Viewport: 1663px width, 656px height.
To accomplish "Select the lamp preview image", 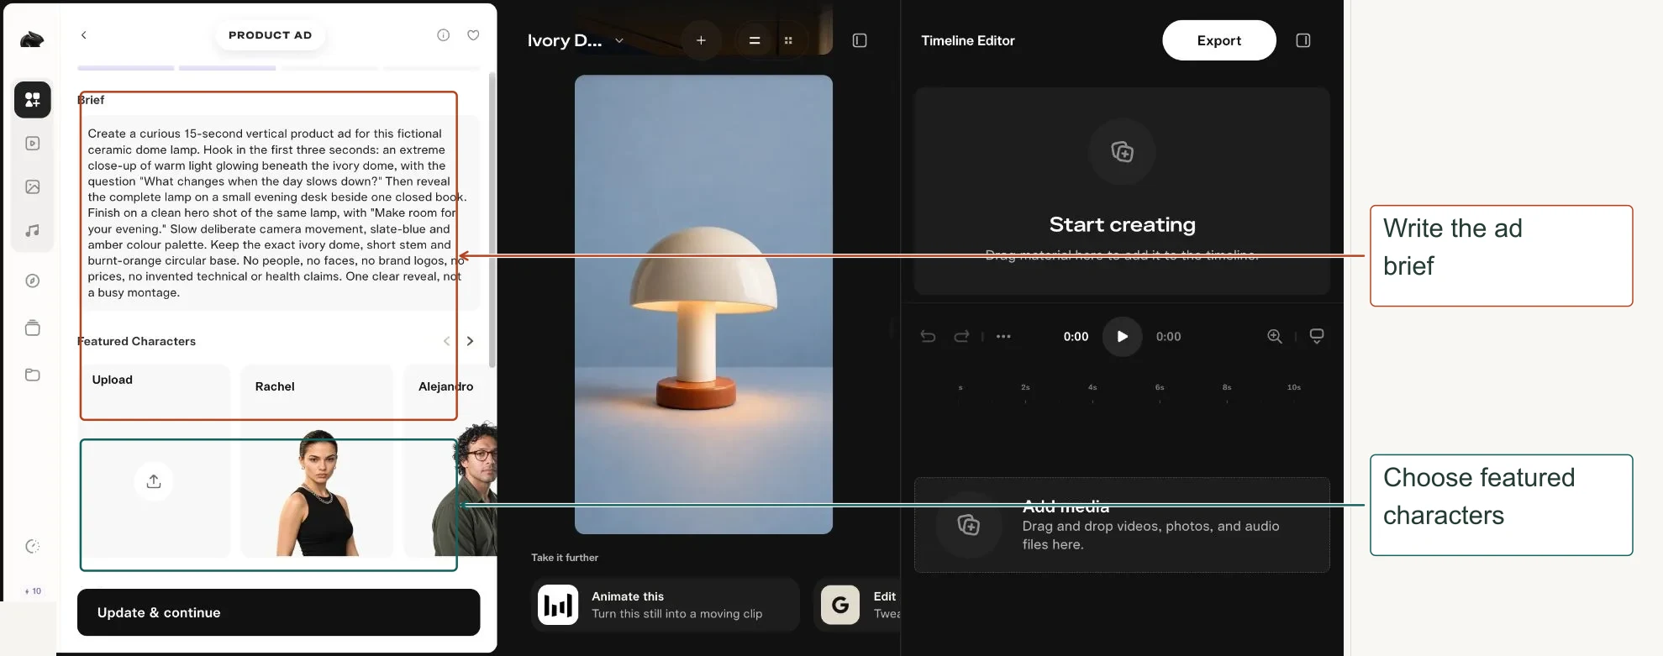I will click(703, 304).
